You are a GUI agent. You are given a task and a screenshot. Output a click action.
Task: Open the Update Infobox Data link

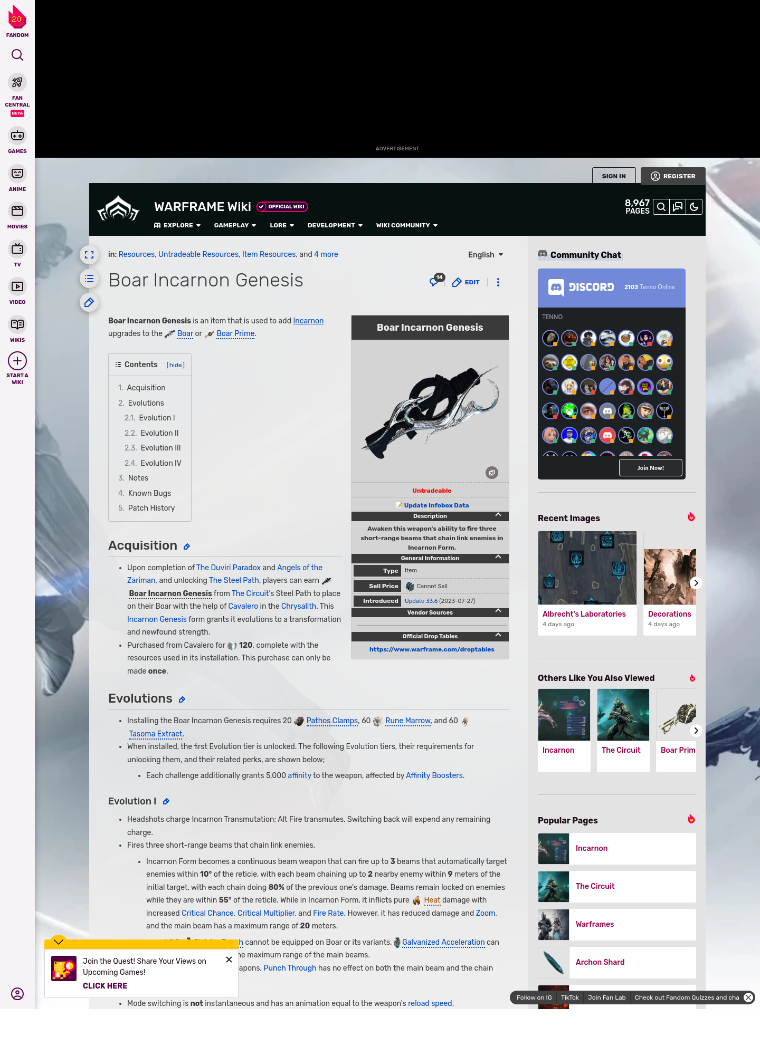tap(436, 505)
